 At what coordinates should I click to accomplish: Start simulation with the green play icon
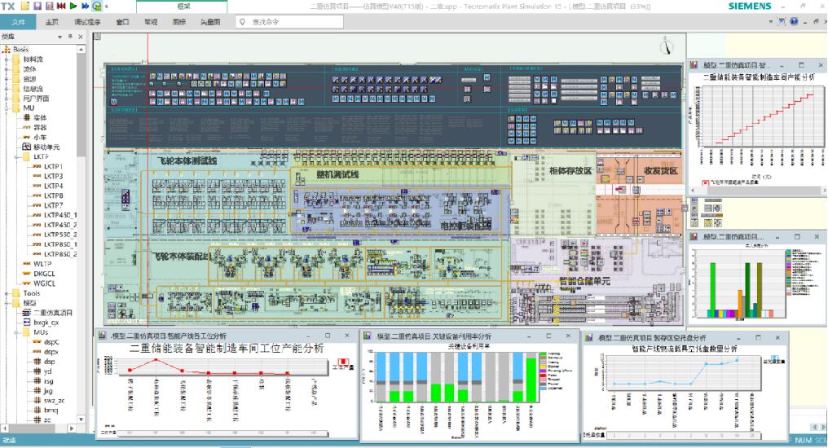[x=73, y=6]
